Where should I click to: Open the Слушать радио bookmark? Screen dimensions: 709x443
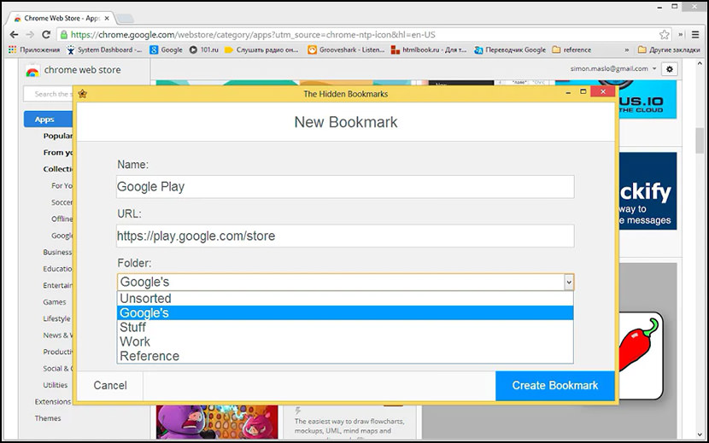261,50
